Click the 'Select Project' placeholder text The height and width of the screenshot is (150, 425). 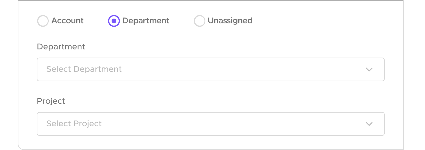click(74, 124)
